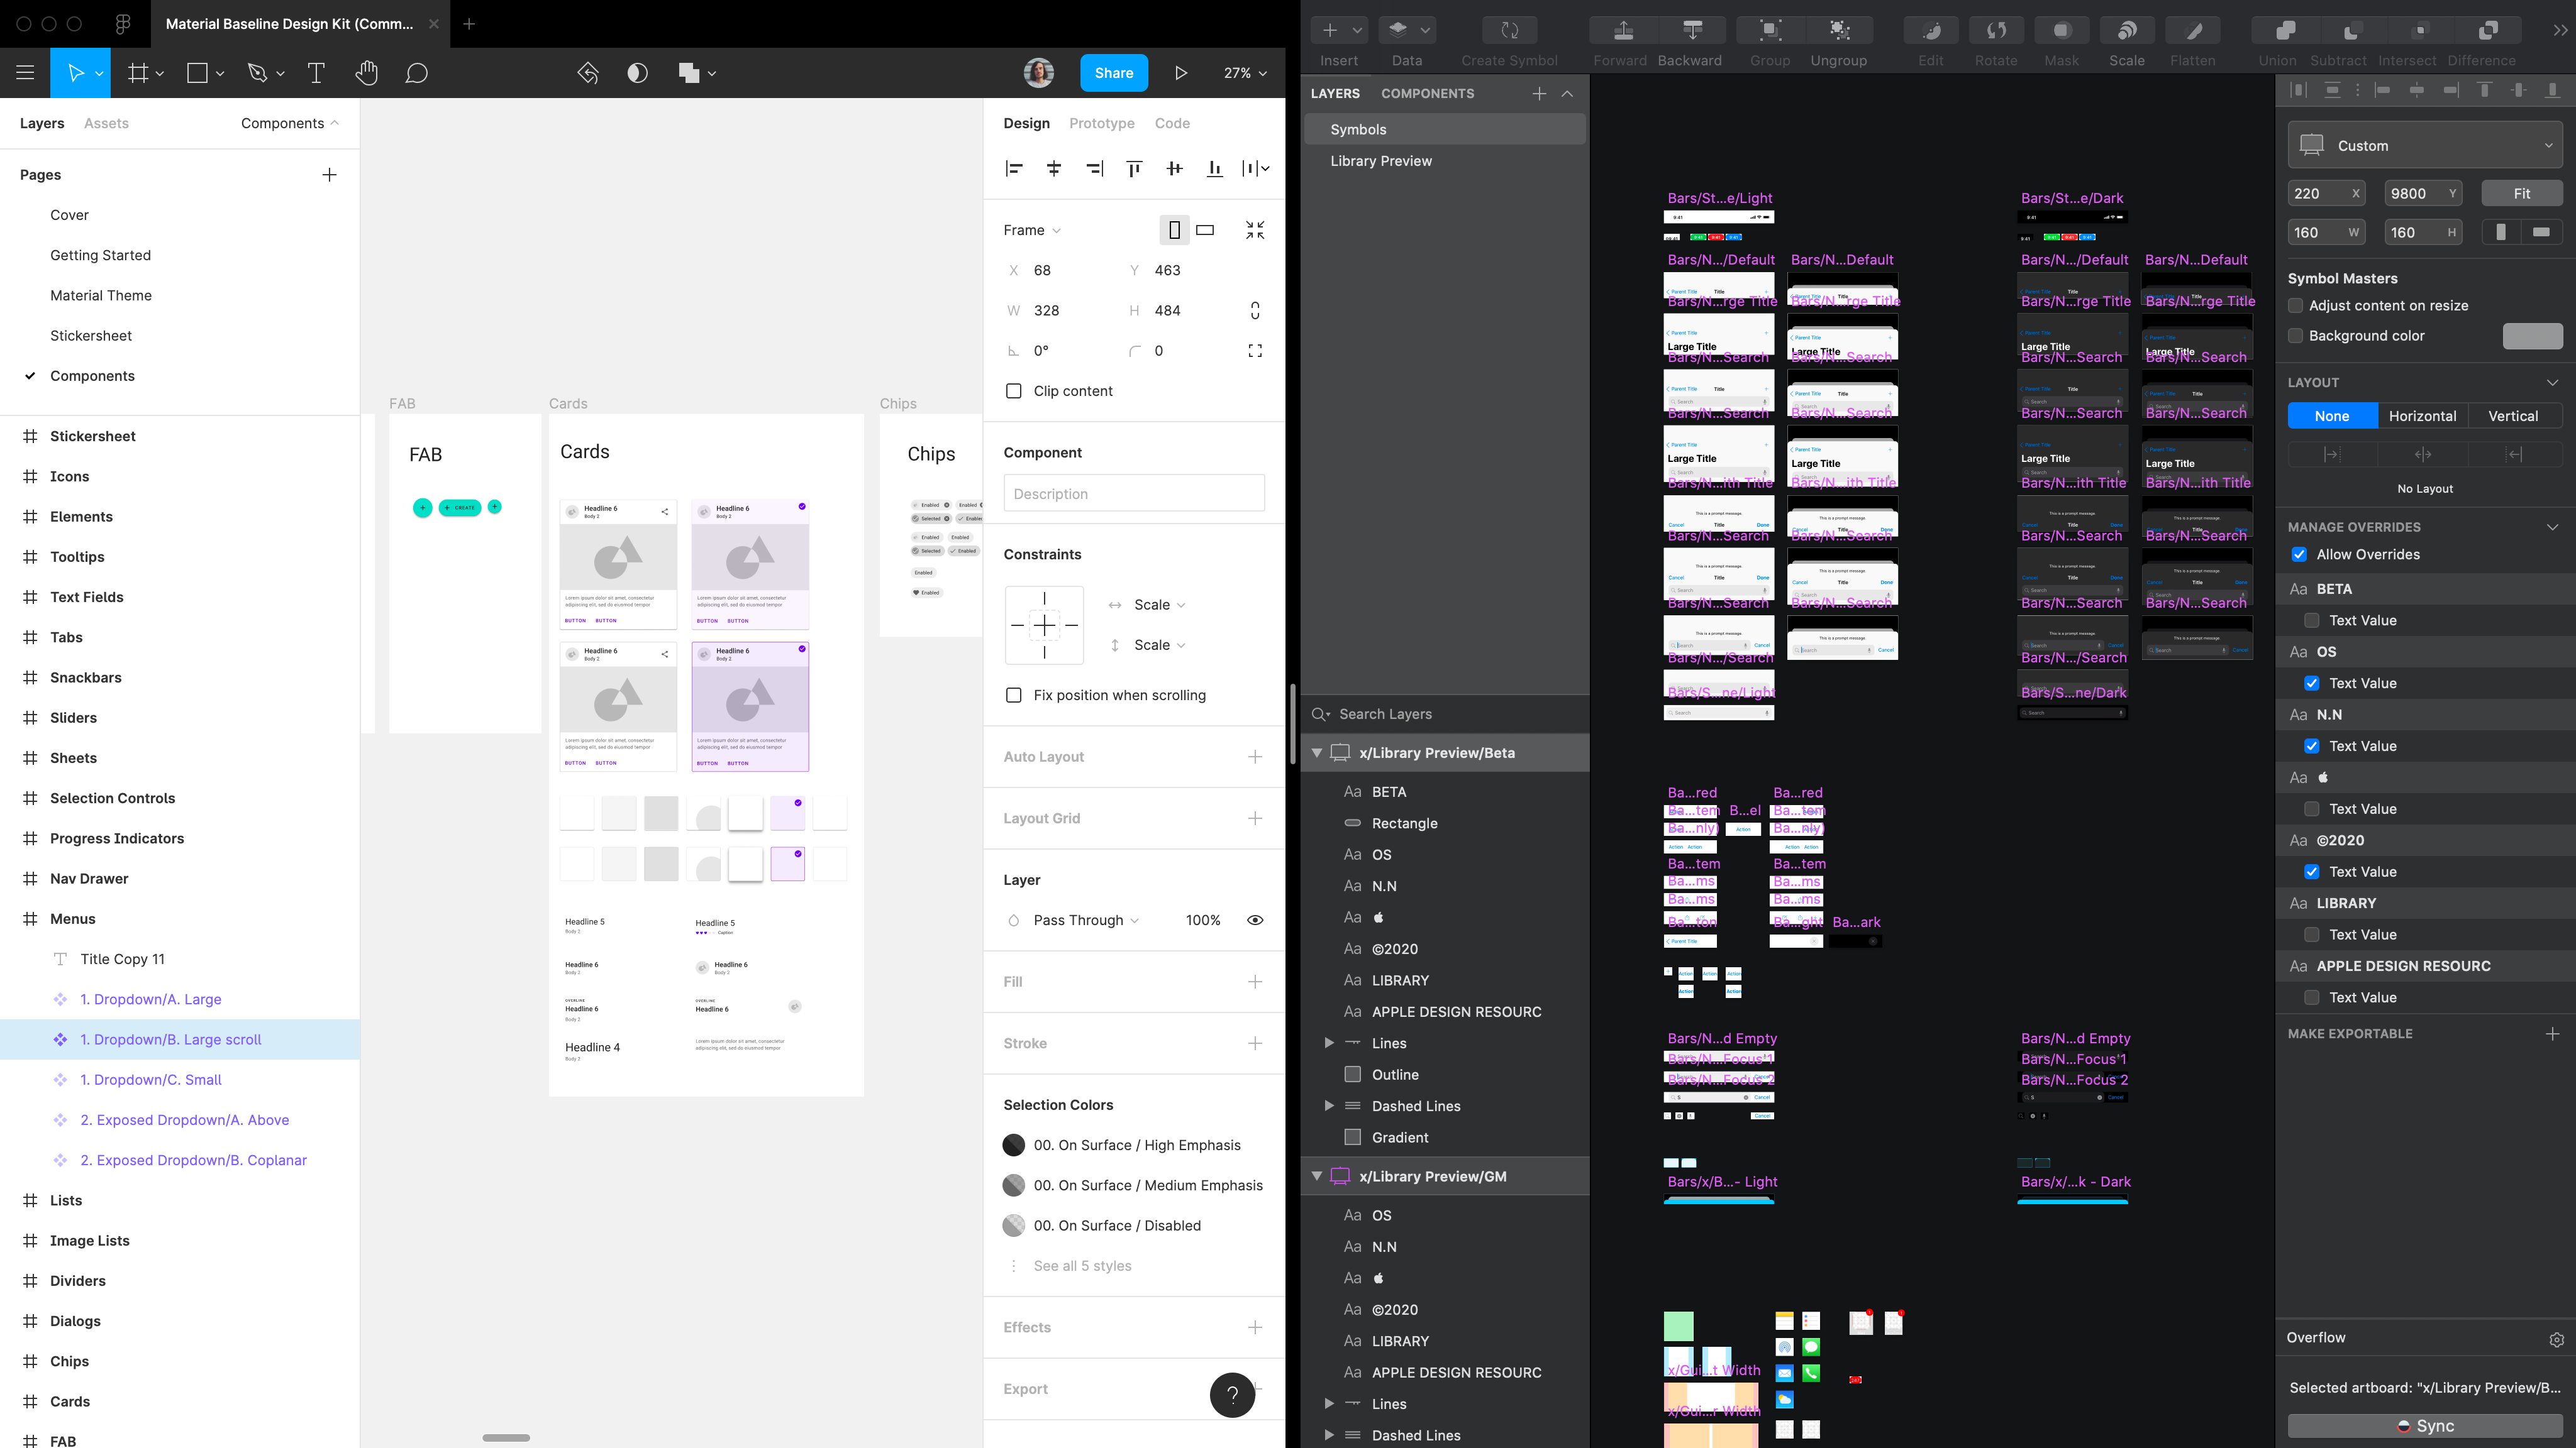The width and height of the screenshot is (2576, 1448).
Task: Click Align Top icon in Figma Design panel
Action: tap(1134, 169)
